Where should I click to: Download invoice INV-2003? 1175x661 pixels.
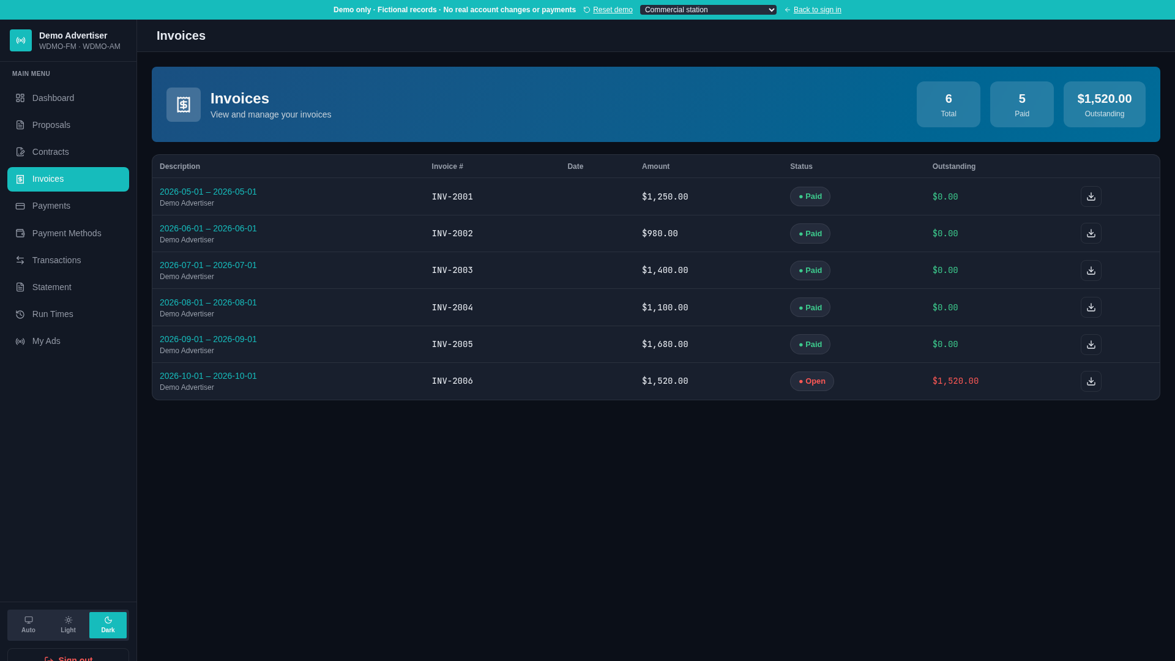1091,271
